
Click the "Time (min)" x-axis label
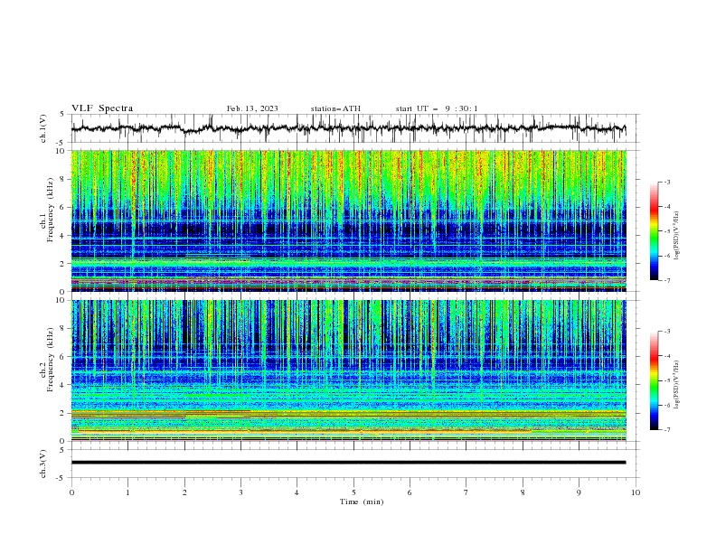pyautogui.click(x=362, y=501)
